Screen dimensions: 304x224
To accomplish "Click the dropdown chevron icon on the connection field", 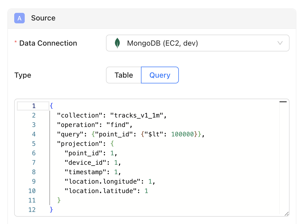I will click(280, 43).
